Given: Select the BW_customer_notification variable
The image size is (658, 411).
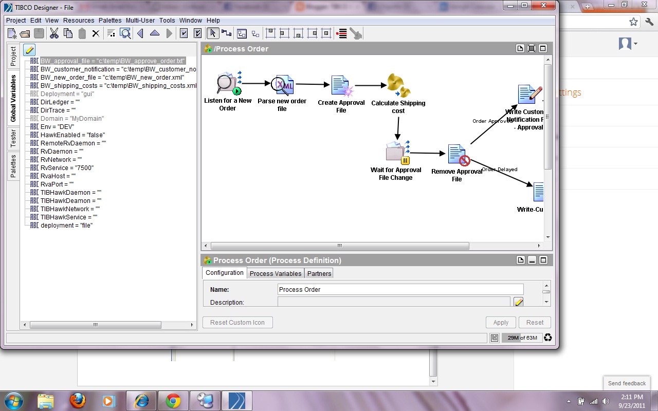Looking at the screenshot, I should point(118,69).
